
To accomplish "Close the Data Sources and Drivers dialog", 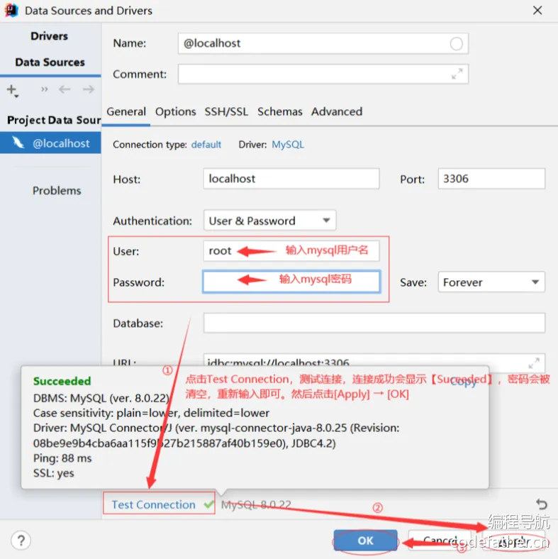I will (x=537, y=11).
